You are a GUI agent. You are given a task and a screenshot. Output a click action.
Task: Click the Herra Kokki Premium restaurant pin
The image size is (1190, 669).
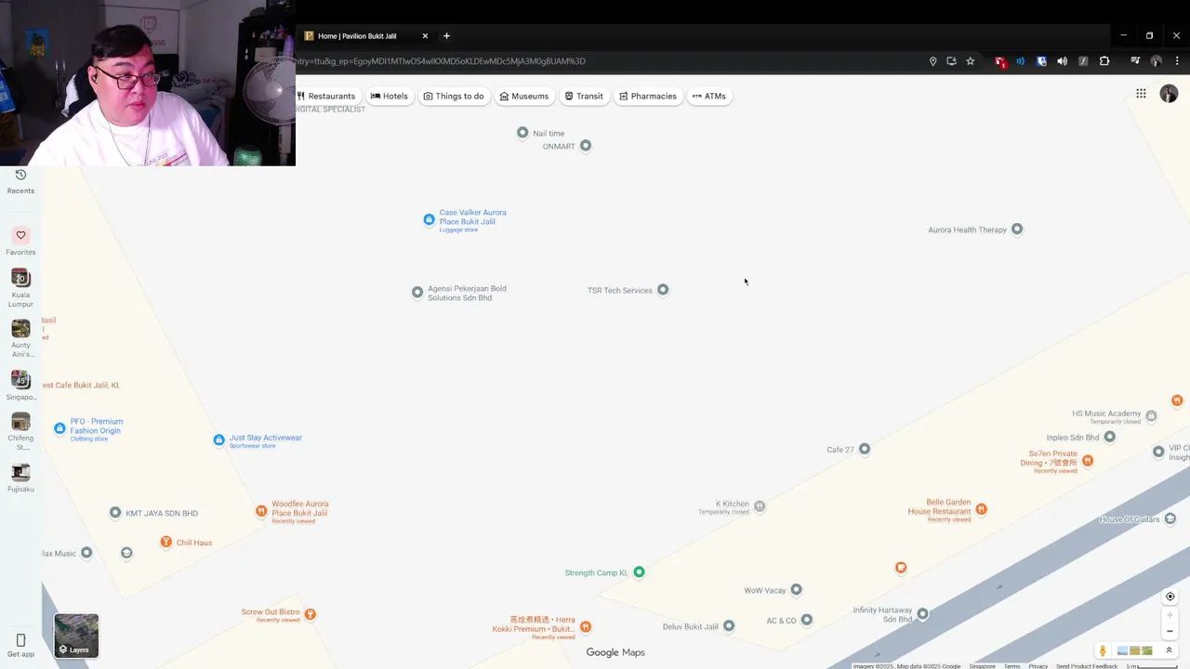(x=586, y=626)
